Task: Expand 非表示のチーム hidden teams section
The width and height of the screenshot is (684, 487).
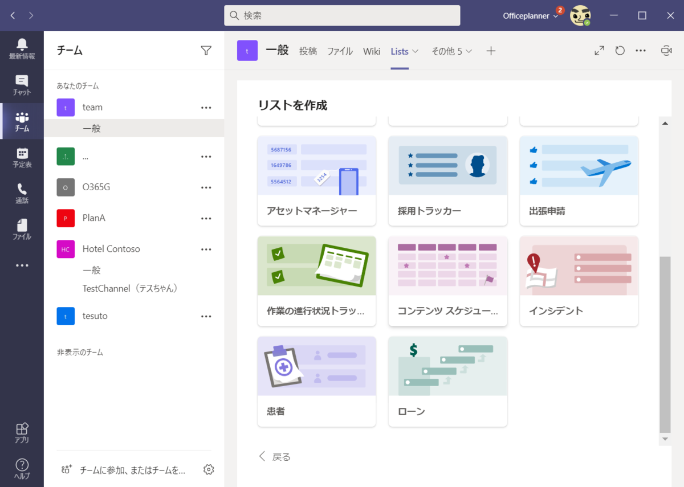Action: point(80,352)
